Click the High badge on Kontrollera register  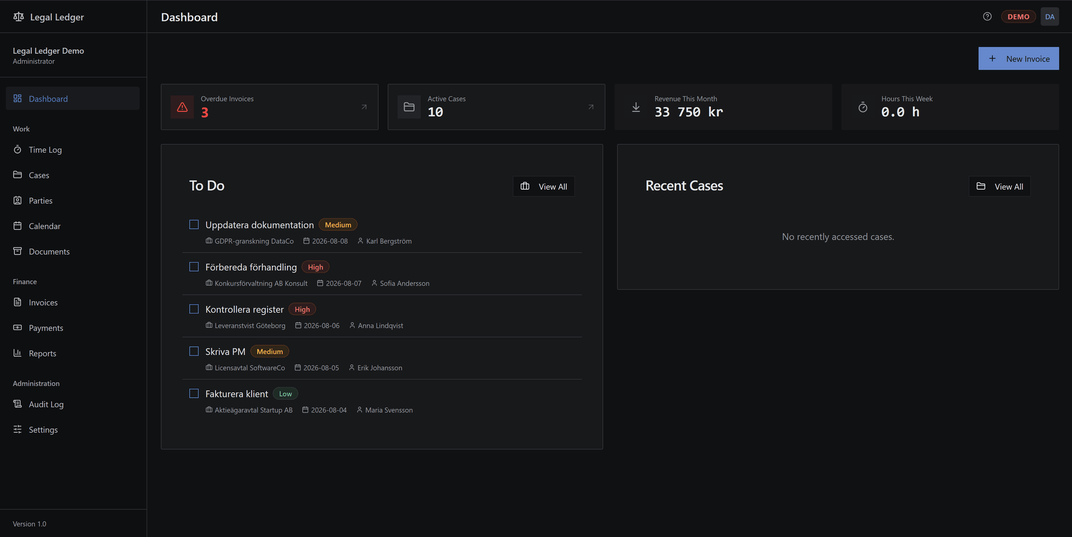click(302, 309)
